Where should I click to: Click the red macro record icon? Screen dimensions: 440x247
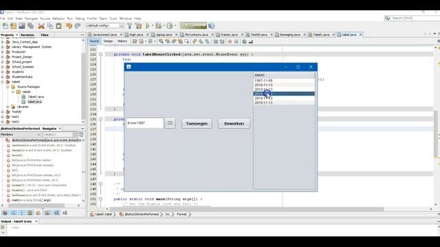coord(230,41)
